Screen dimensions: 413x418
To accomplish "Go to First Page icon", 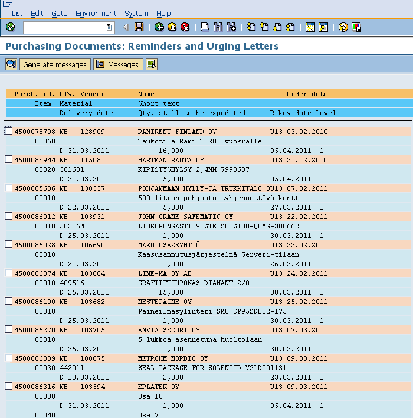I will [251, 27].
